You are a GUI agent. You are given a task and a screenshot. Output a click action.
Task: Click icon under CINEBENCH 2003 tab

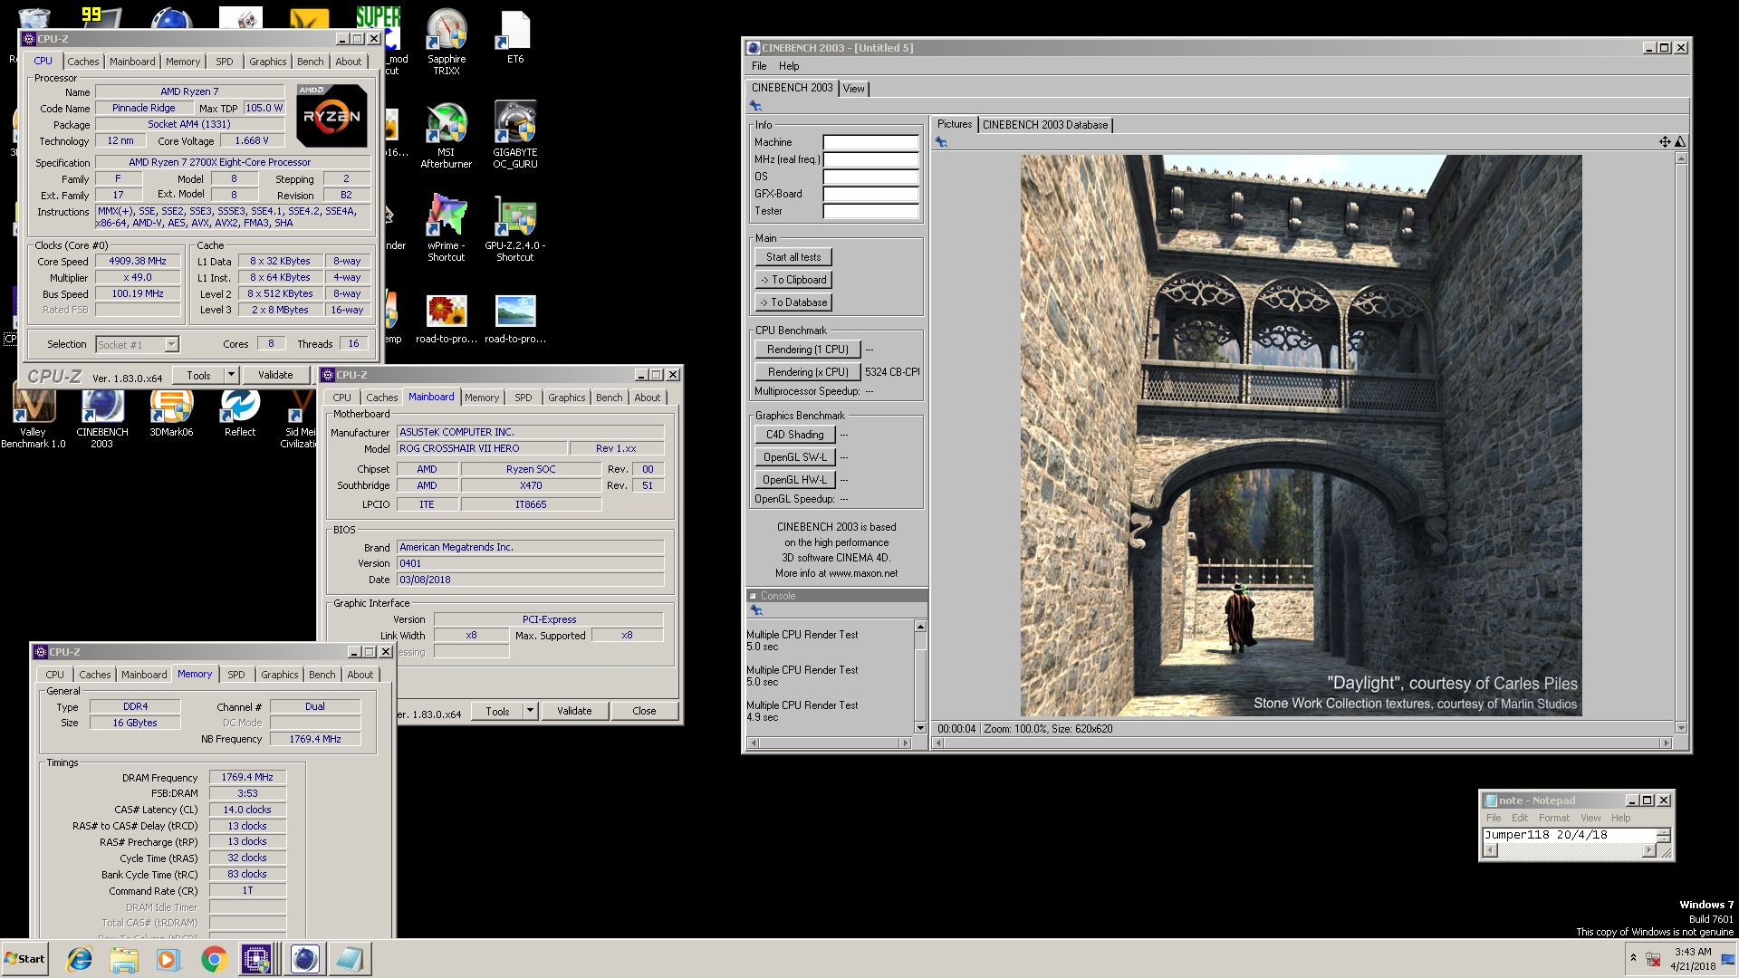pos(756,106)
